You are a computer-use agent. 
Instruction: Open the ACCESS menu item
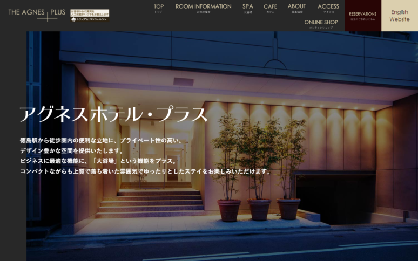328,8
